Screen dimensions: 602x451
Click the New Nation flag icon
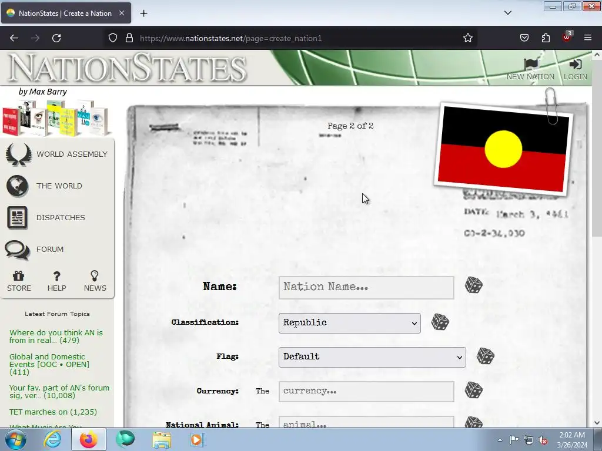pos(530,69)
